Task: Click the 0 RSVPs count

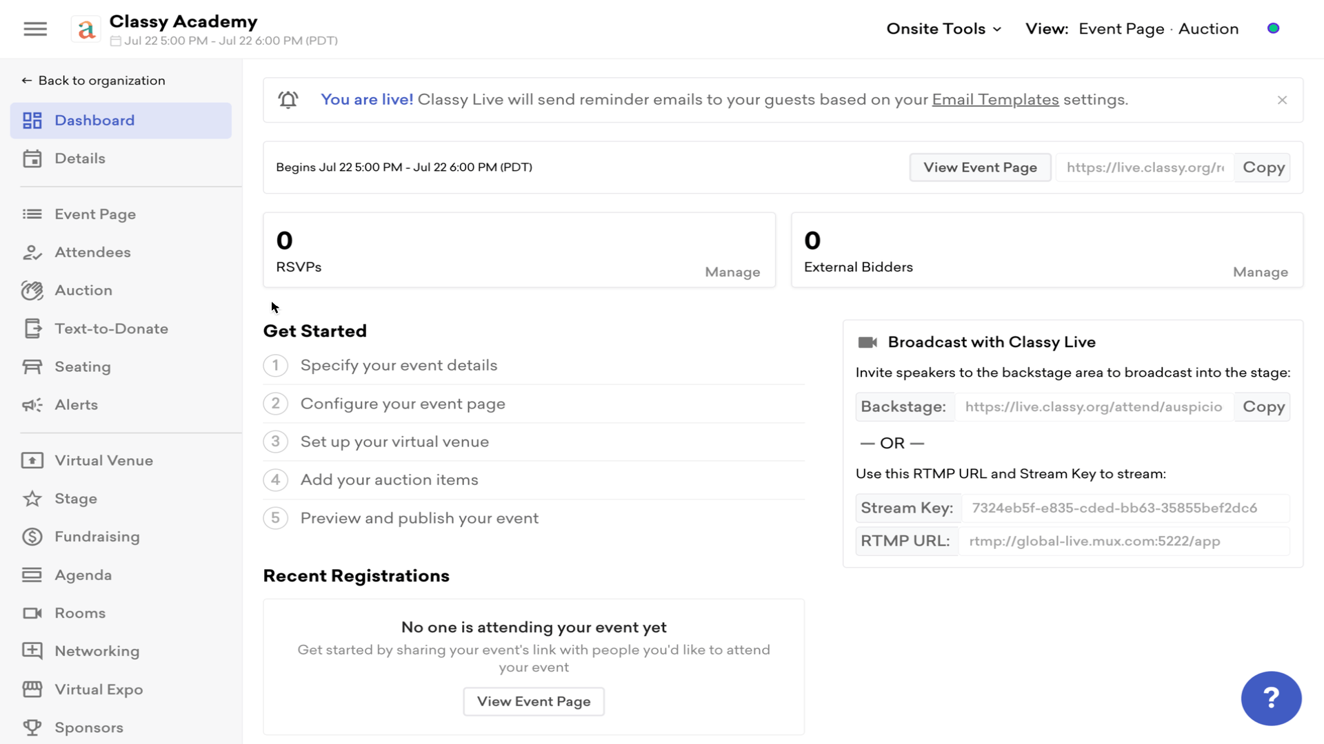Action: coord(284,240)
